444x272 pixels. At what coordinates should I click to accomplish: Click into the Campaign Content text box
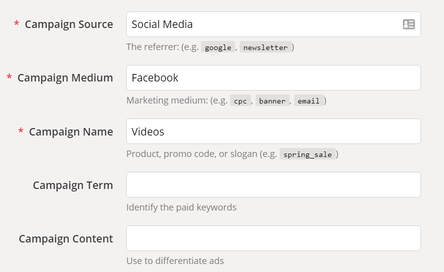273,238
